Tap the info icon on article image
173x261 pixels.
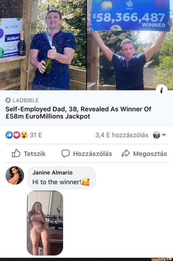click(162, 91)
